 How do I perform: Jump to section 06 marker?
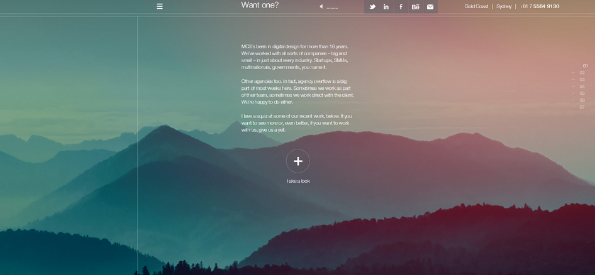click(x=582, y=100)
